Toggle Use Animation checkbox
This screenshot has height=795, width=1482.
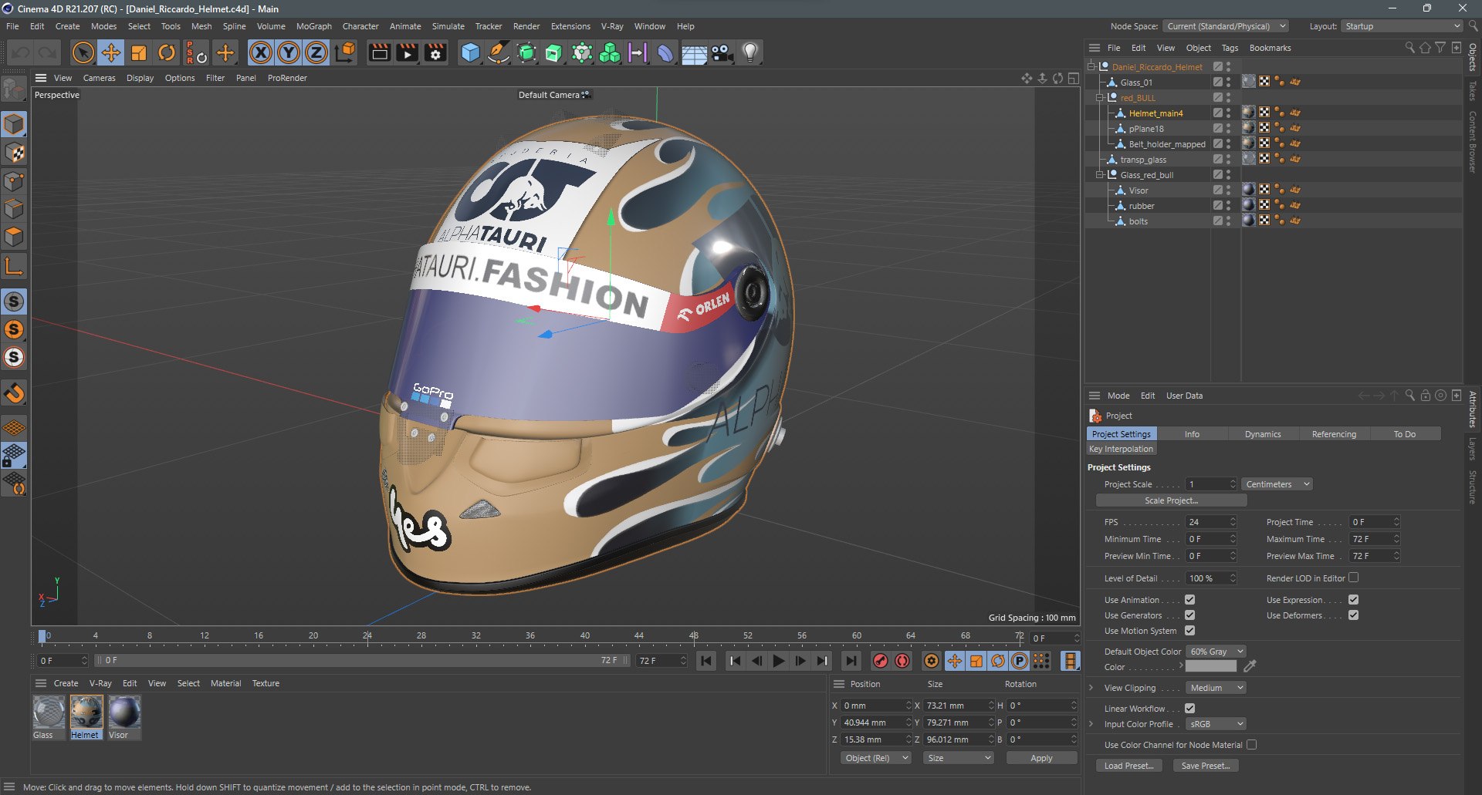tap(1189, 600)
